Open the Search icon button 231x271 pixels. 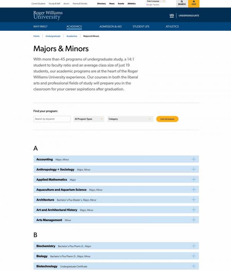tap(182, 3)
